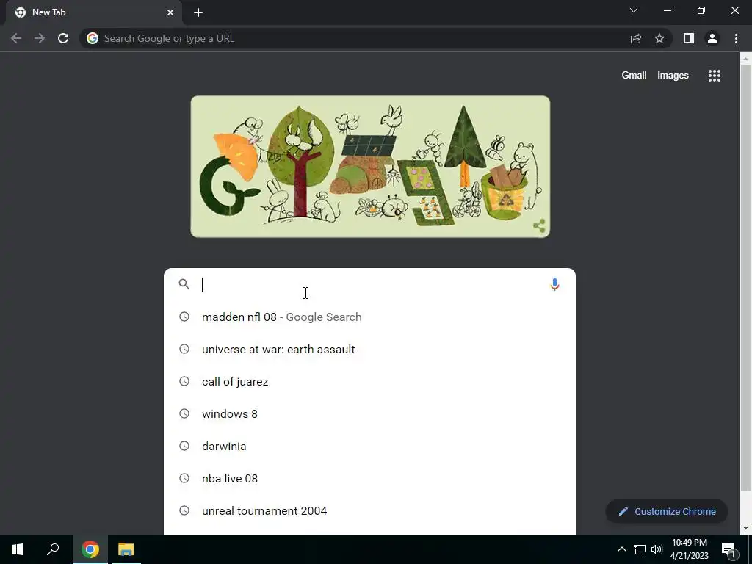Click the Google Doodle image

pos(370,167)
